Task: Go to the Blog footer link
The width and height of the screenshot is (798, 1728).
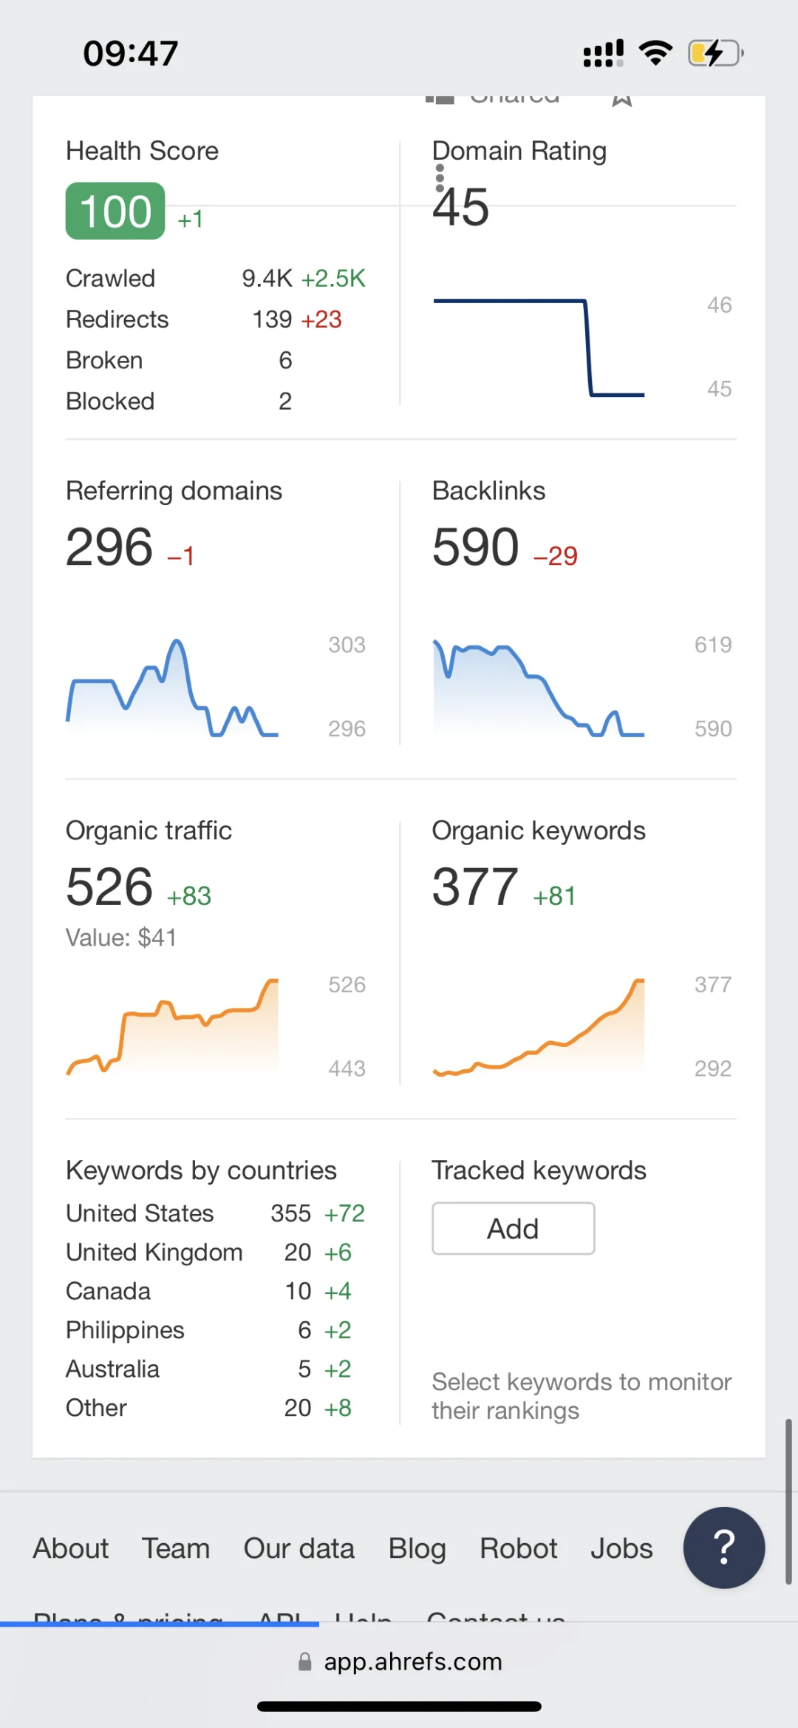Action: click(x=417, y=1548)
